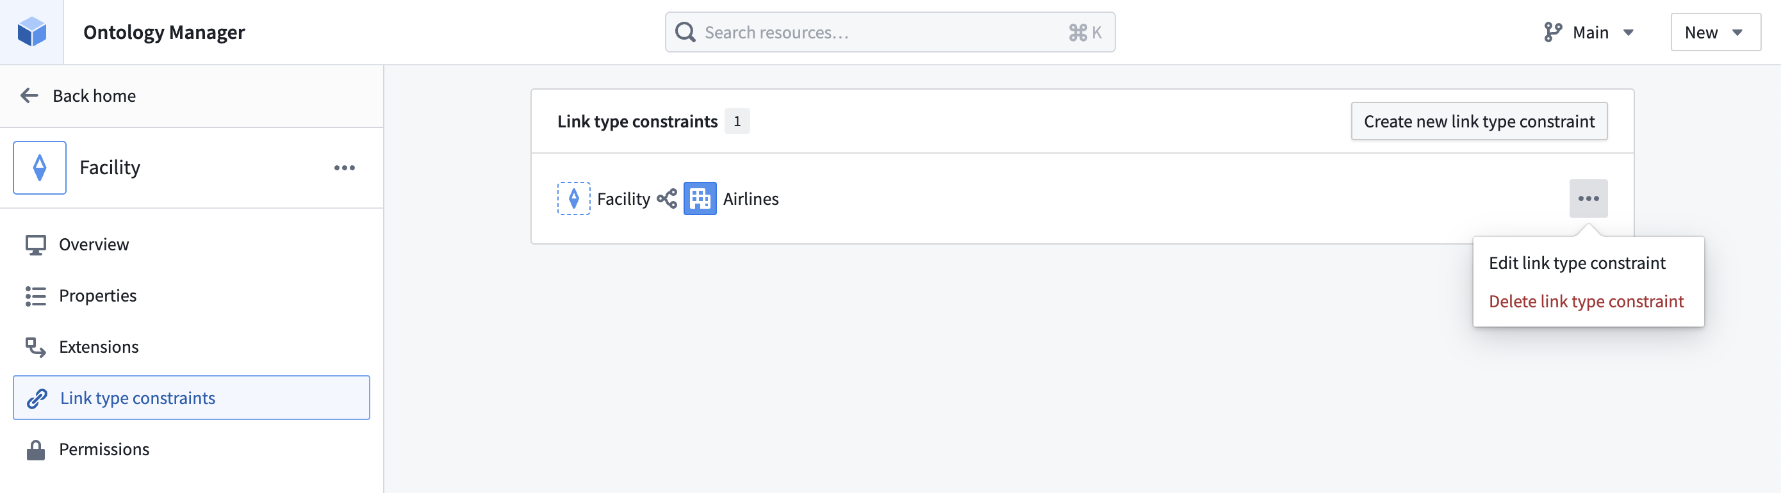Focus the Search resources field
This screenshot has height=493, width=1781.
tap(890, 32)
